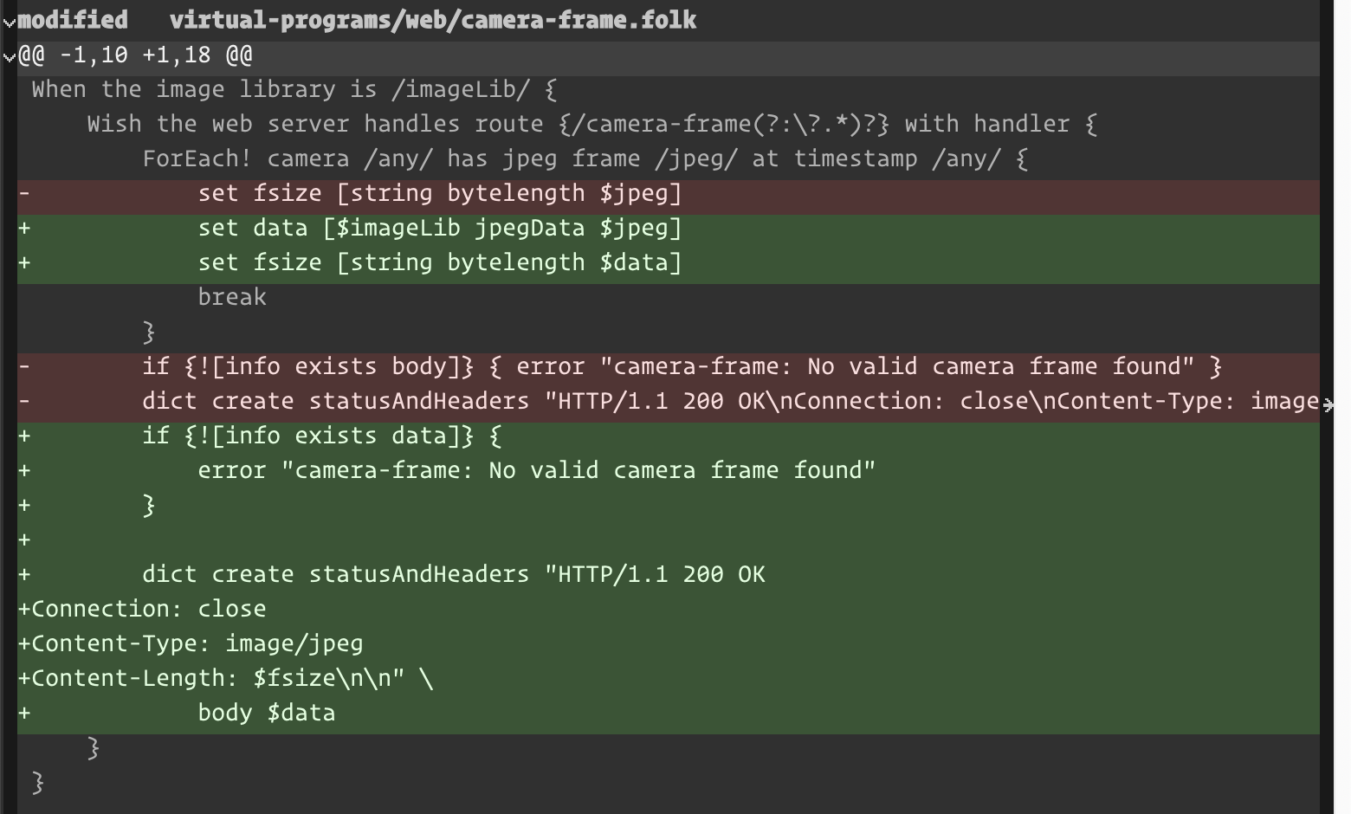
Task: Click the line-truncation arrow on the statusAndHeaders line
Action: [1328, 403]
